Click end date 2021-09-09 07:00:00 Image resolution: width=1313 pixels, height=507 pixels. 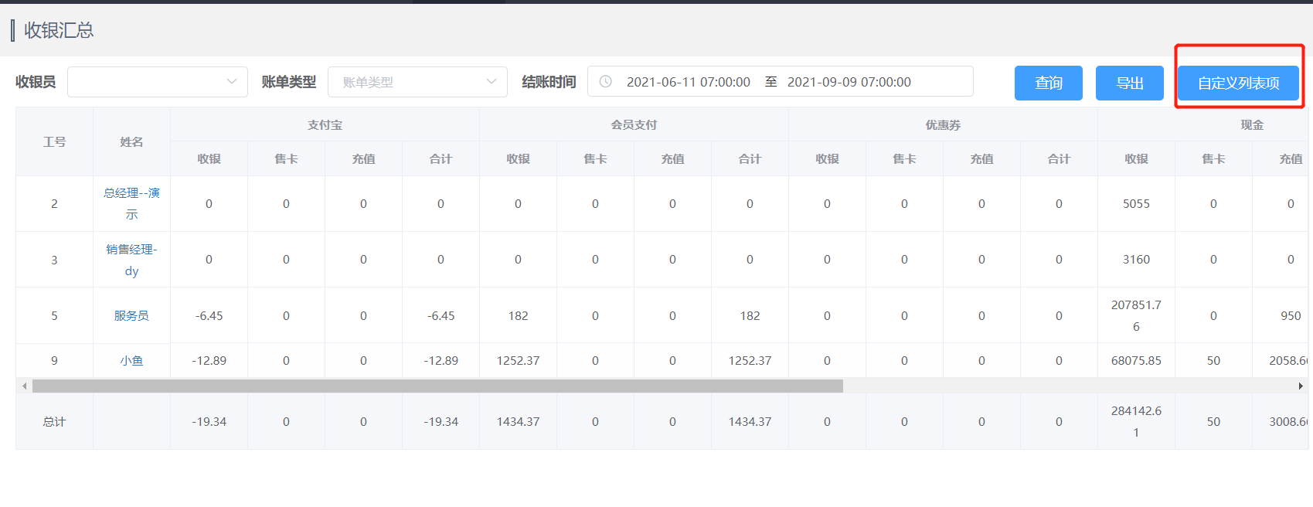pyautogui.click(x=849, y=82)
